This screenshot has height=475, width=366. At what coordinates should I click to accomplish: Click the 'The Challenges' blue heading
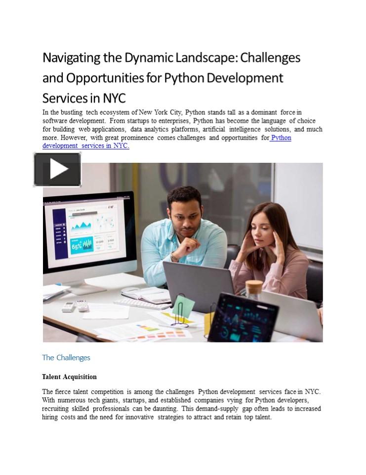pyautogui.click(x=66, y=358)
